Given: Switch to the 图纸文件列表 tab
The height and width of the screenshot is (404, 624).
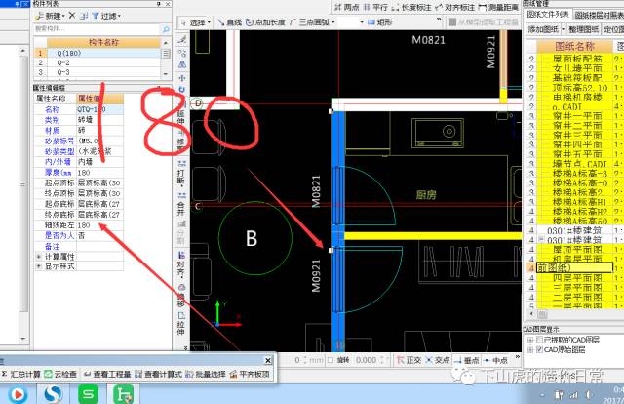Looking at the screenshot, I should [547, 15].
